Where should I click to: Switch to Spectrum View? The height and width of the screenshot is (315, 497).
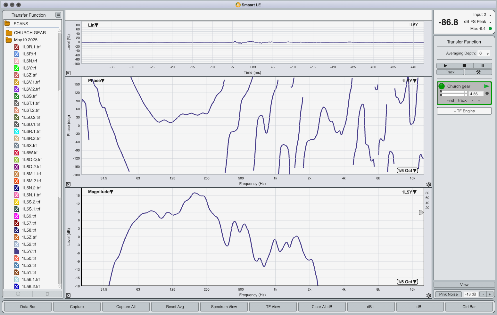pyautogui.click(x=224, y=307)
